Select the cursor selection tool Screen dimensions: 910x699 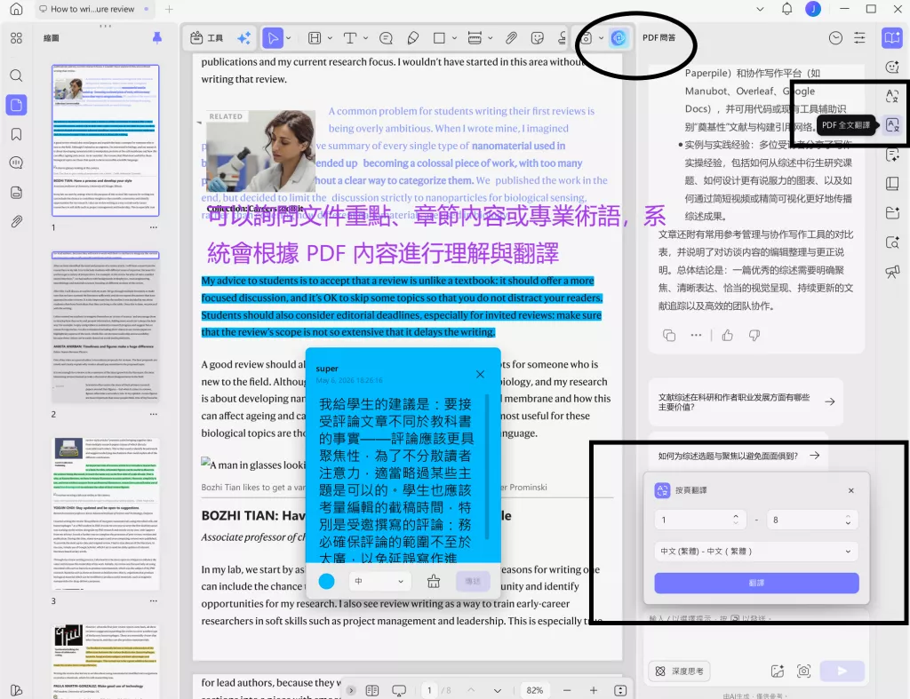[272, 38]
